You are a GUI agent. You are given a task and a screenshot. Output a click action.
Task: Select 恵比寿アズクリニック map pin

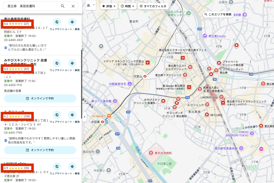point(185,75)
